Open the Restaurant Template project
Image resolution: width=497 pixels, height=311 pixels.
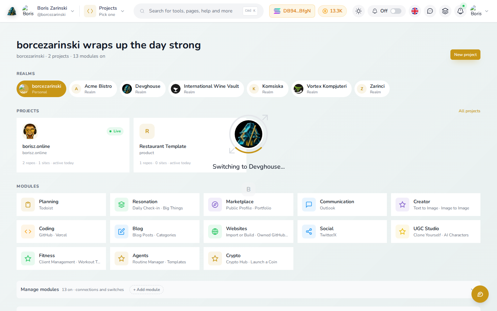[190, 145]
